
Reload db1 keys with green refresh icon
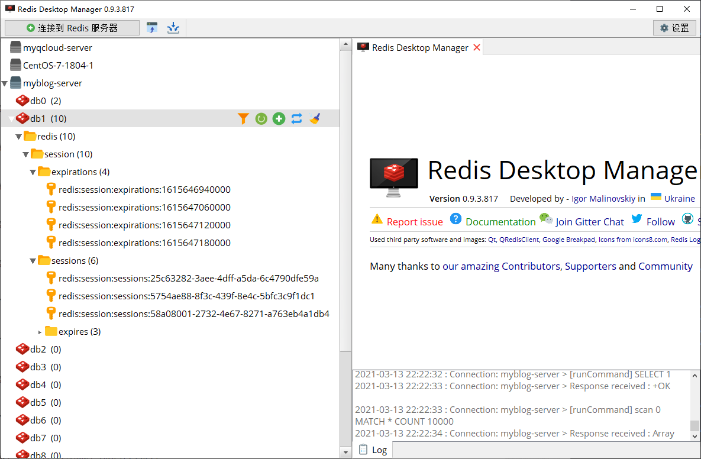click(261, 118)
